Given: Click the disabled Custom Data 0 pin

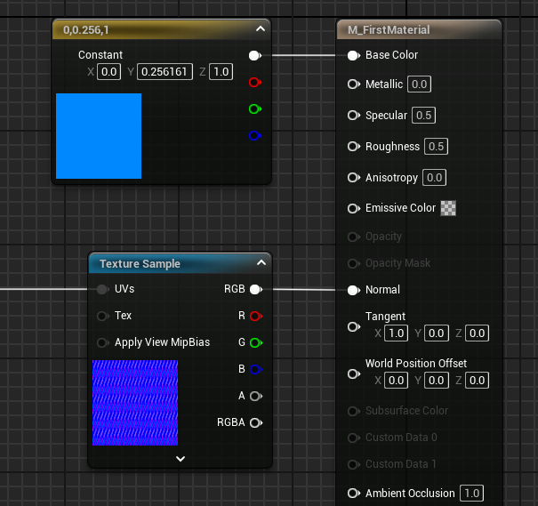Looking at the screenshot, I should [x=353, y=438].
